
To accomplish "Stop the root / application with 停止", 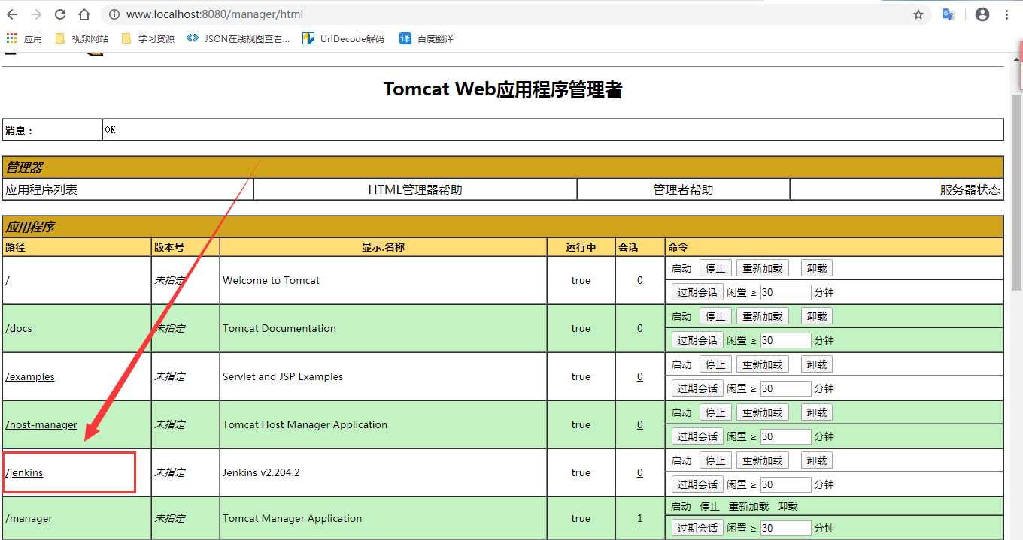I will pyautogui.click(x=715, y=268).
